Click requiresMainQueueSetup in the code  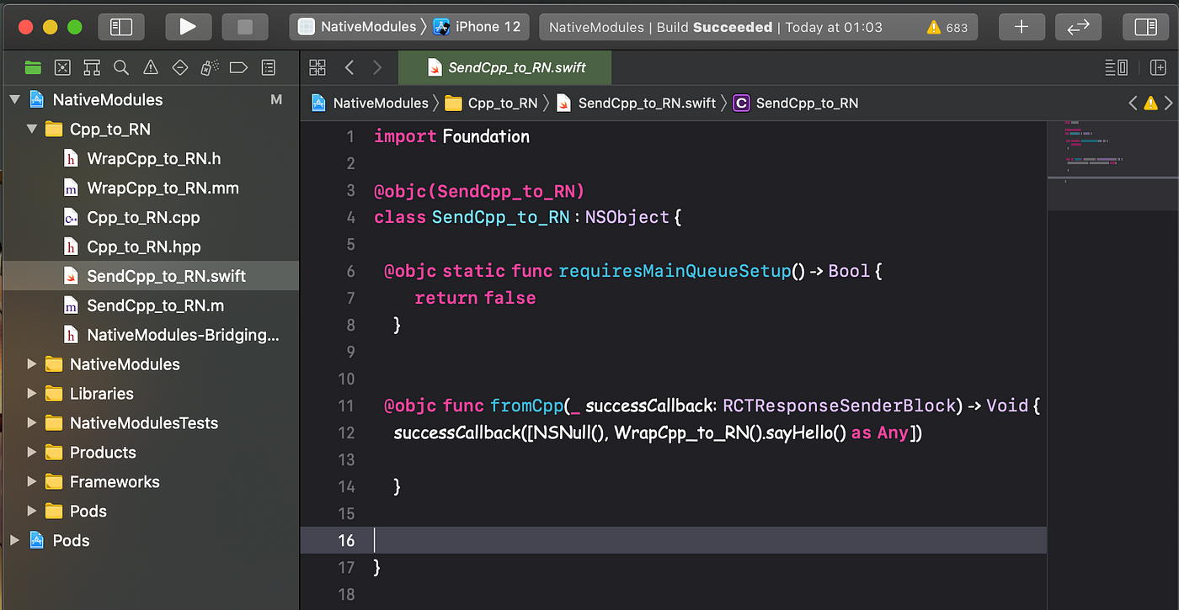[675, 271]
